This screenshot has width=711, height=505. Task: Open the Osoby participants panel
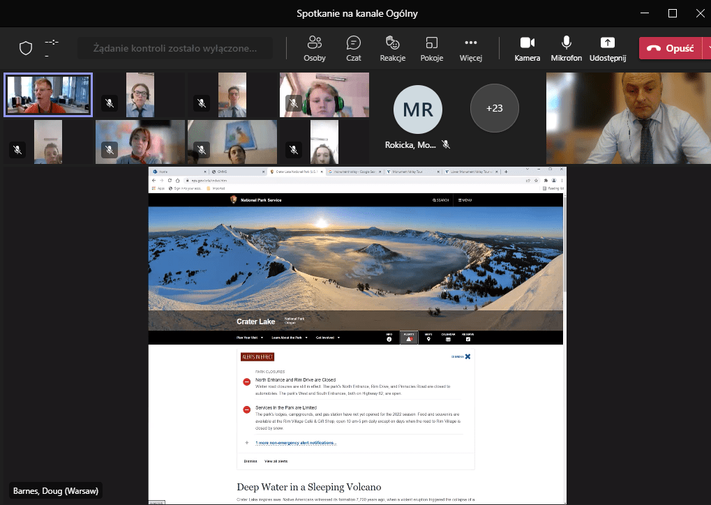pos(314,47)
